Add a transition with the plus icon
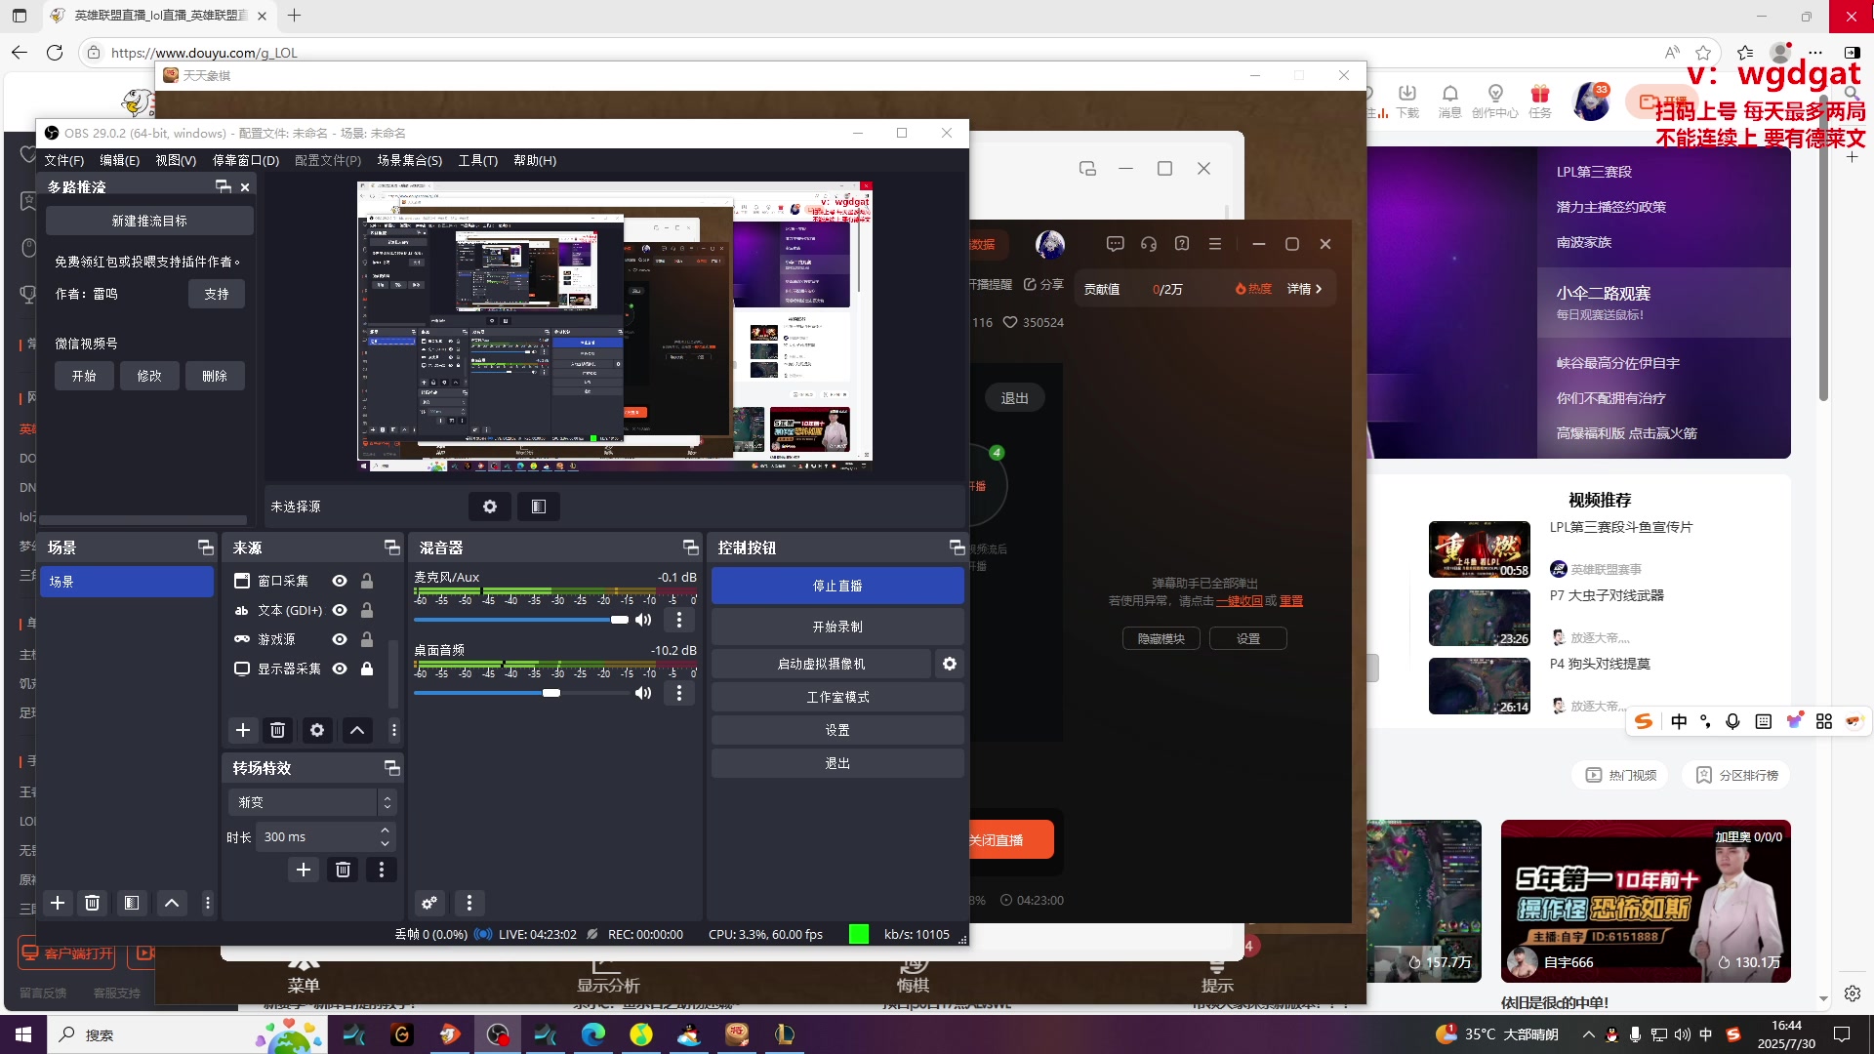Image resolution: width=1874 pixels, height=1054 pixels. point(304,870)
